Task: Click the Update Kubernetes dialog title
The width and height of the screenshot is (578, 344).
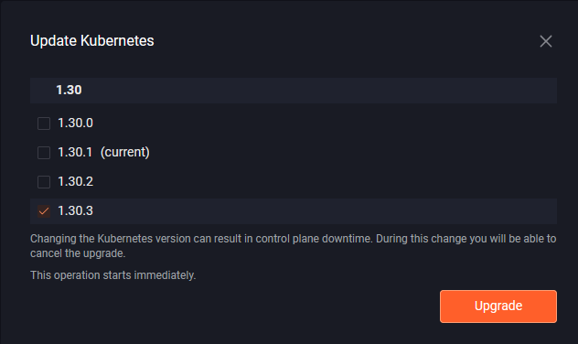Action: [92, 41]
